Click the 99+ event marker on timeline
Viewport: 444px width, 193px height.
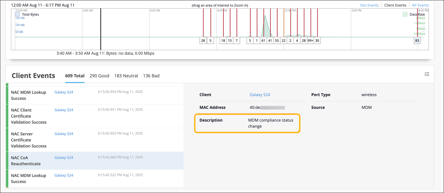(310, 41)
